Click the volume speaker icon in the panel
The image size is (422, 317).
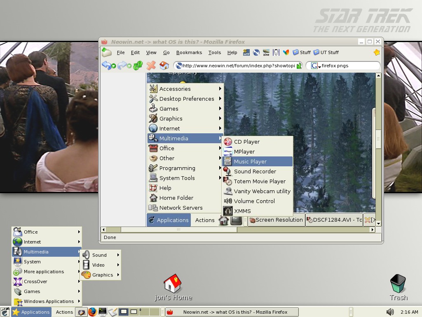pyautogui.click(x=390, y=312)
